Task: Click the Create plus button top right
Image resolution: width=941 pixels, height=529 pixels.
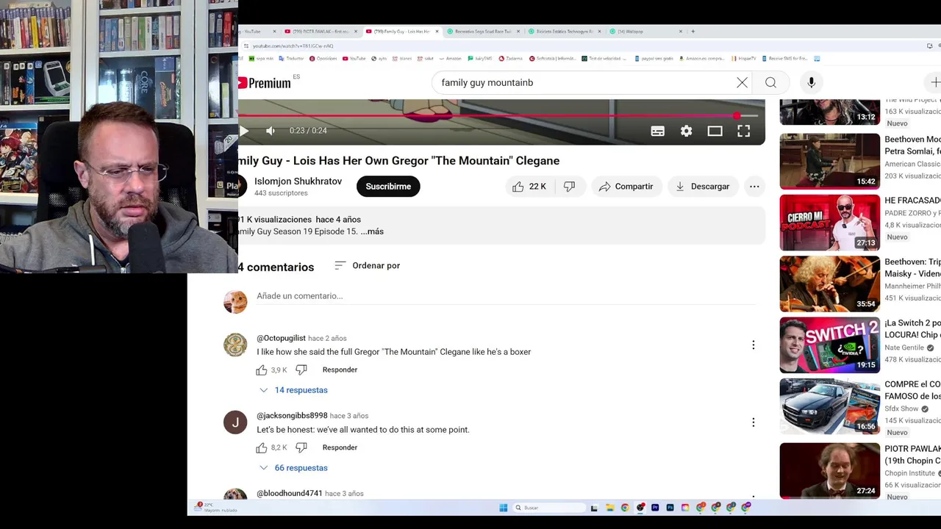Action: tap(934, 82)
